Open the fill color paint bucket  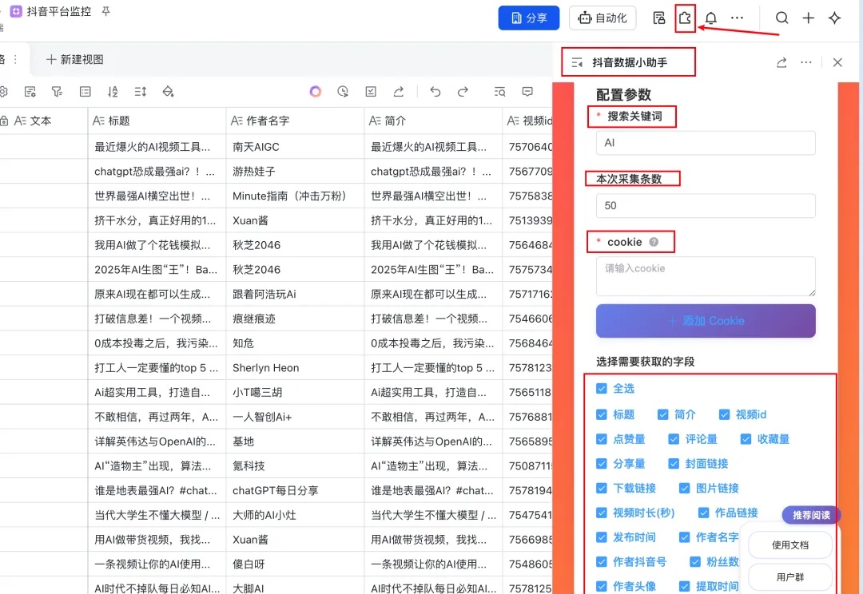coord(168,92)
